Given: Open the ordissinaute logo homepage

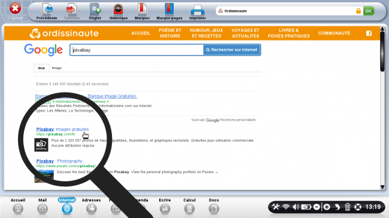Looking at the screenshot, I should pyautogui.click(x=64, y=33).
